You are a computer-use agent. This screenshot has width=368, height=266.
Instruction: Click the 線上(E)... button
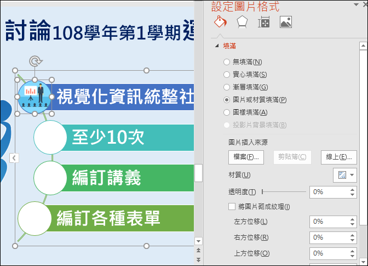pos(338,157)
